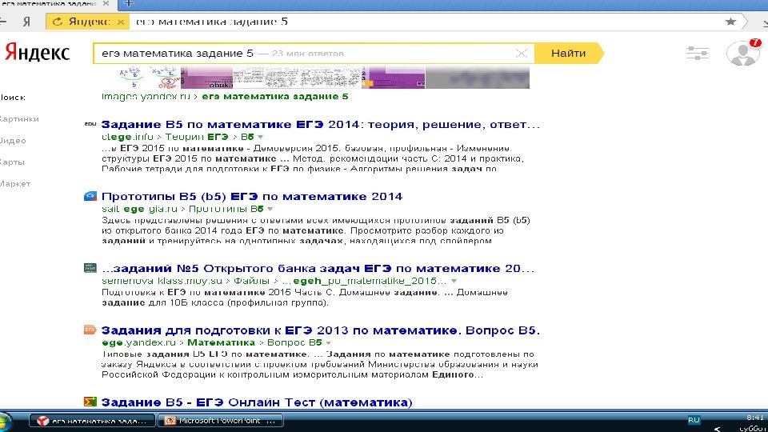Open the scanned text pages image thumbnail
768x432 pixels.
(298, 78)
